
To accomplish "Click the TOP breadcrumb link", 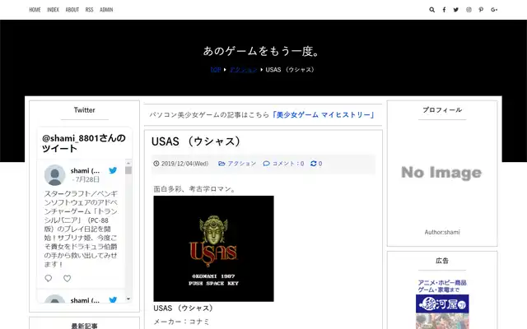I will click(x=216, y=70).
